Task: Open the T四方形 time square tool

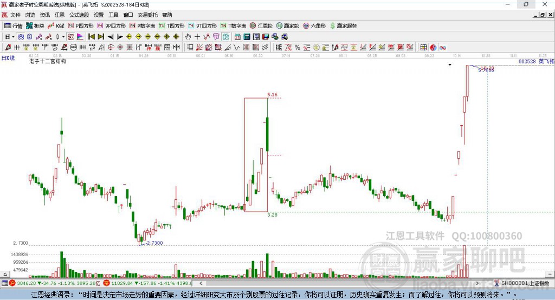Action: coord(172,26)
